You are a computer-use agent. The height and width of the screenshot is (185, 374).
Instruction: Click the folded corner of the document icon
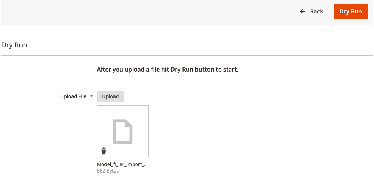pos(129,122)
